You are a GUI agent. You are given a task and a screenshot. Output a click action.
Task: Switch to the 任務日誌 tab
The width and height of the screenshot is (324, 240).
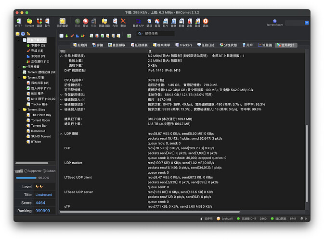point(206,45)
